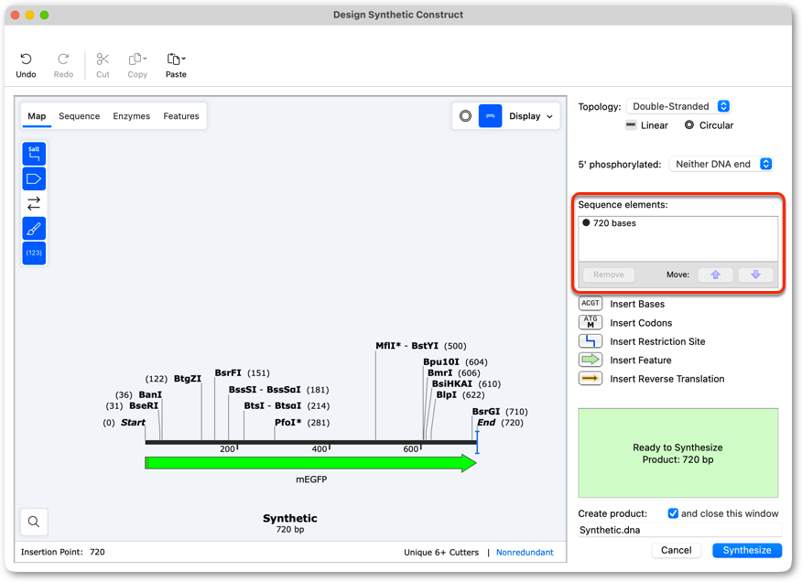
Task: Toggle the feature coloring brush side button
Action: 34,229
